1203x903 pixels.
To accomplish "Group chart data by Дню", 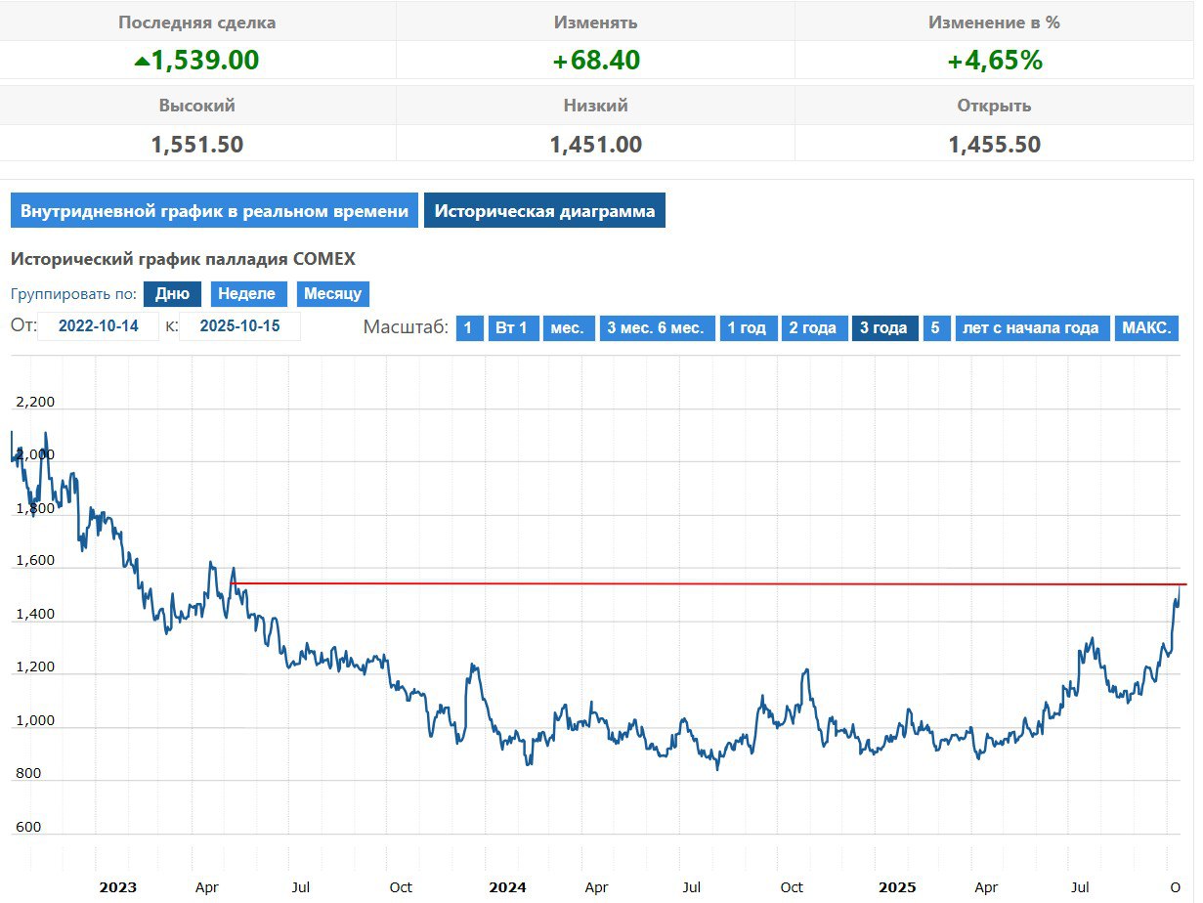I will point(172,294).
